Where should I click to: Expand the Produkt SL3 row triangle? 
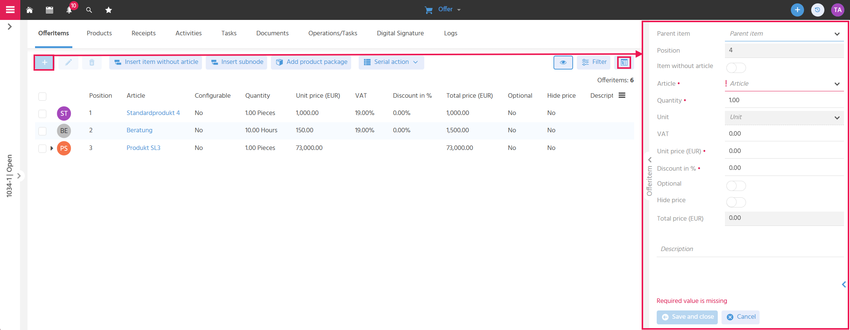click(x=52, y=148)
